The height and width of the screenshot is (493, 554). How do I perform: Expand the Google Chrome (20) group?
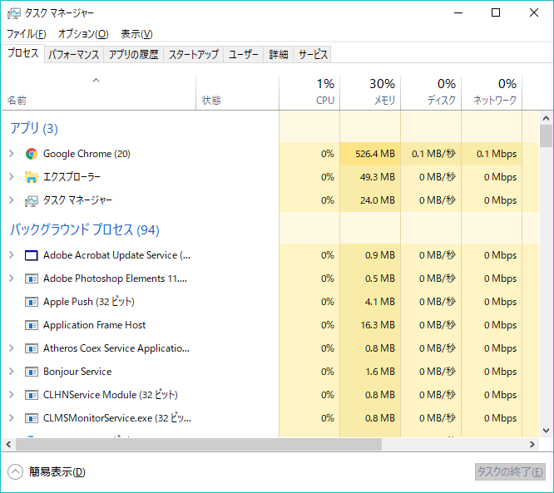[12, 154]
